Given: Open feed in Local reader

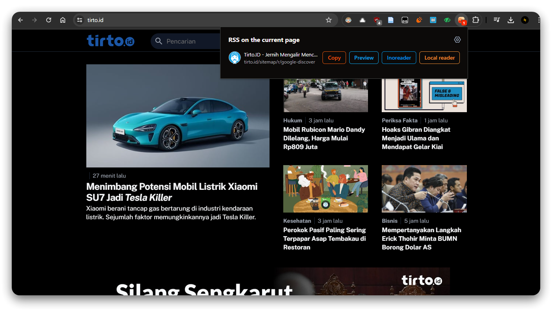Looking at the screenshot, I should coord(439,58).
